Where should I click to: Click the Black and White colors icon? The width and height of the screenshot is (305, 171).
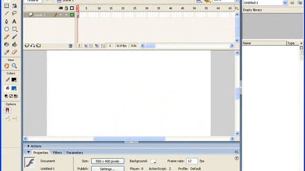click(6, 96)
